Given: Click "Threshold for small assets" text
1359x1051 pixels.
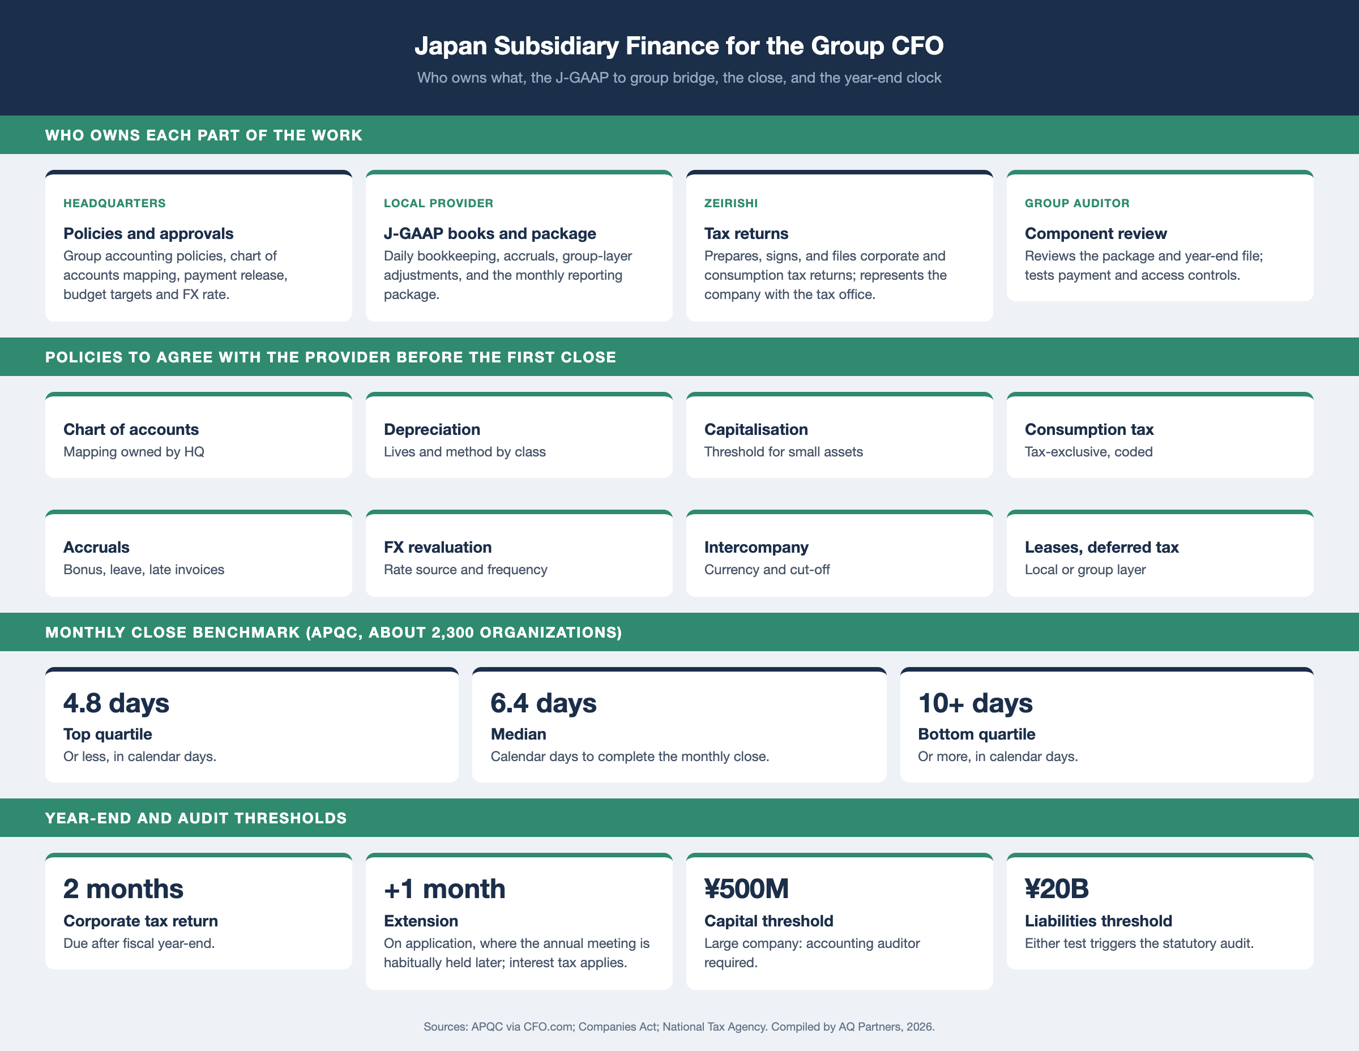Looking at the screenshot, I should point(784,452).
